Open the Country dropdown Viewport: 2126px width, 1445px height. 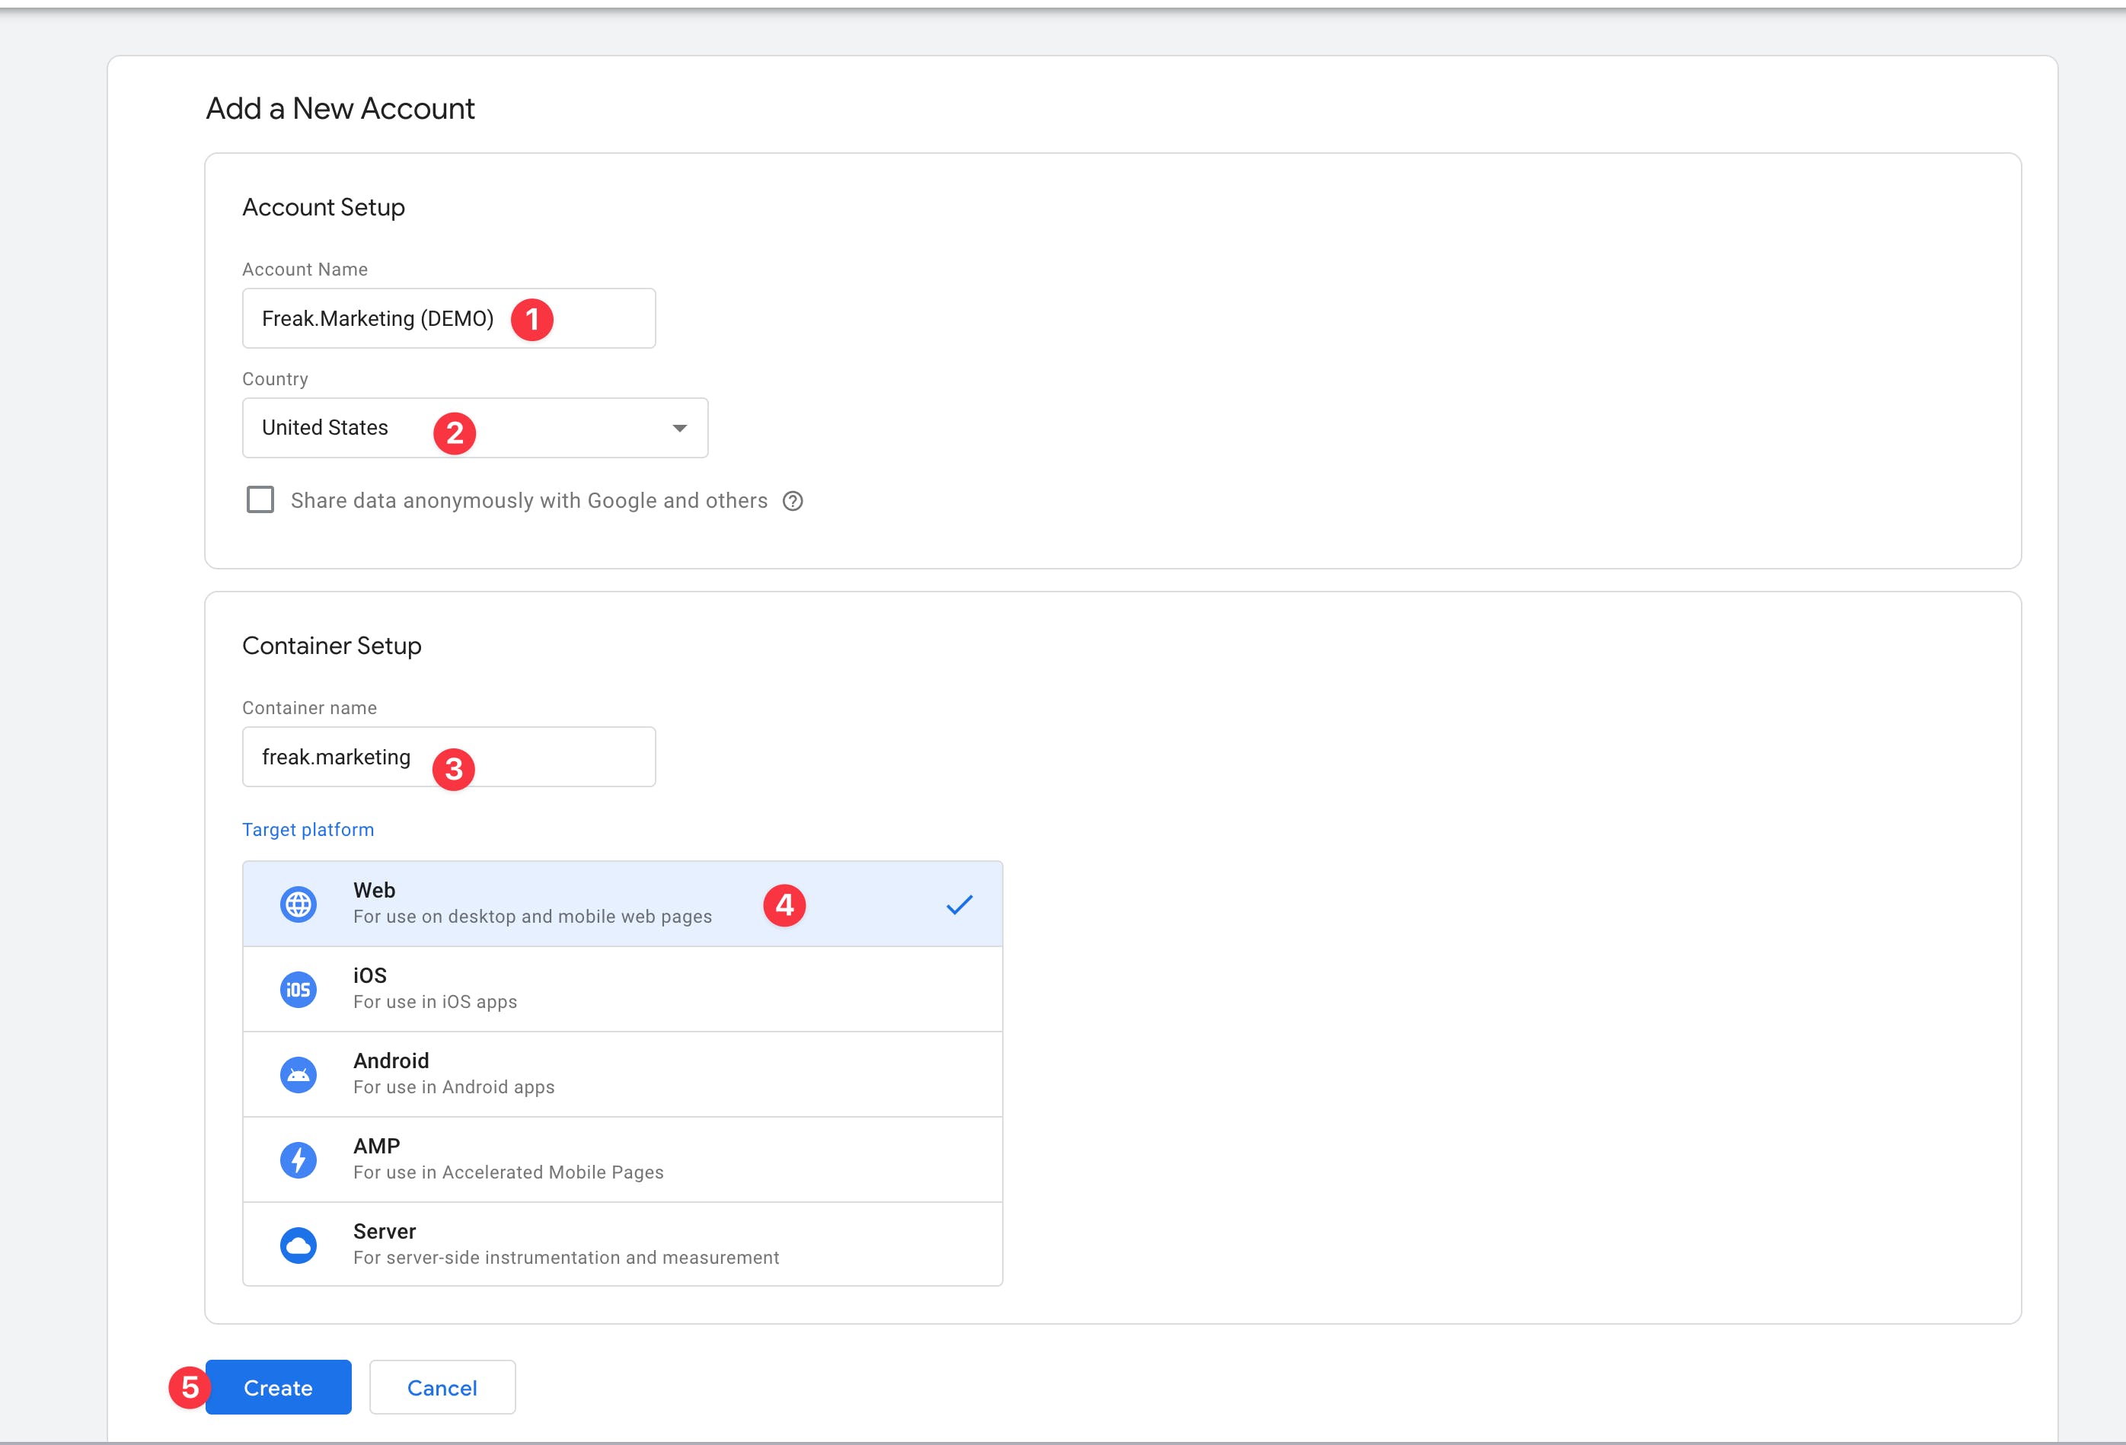[x=475, y=428]
